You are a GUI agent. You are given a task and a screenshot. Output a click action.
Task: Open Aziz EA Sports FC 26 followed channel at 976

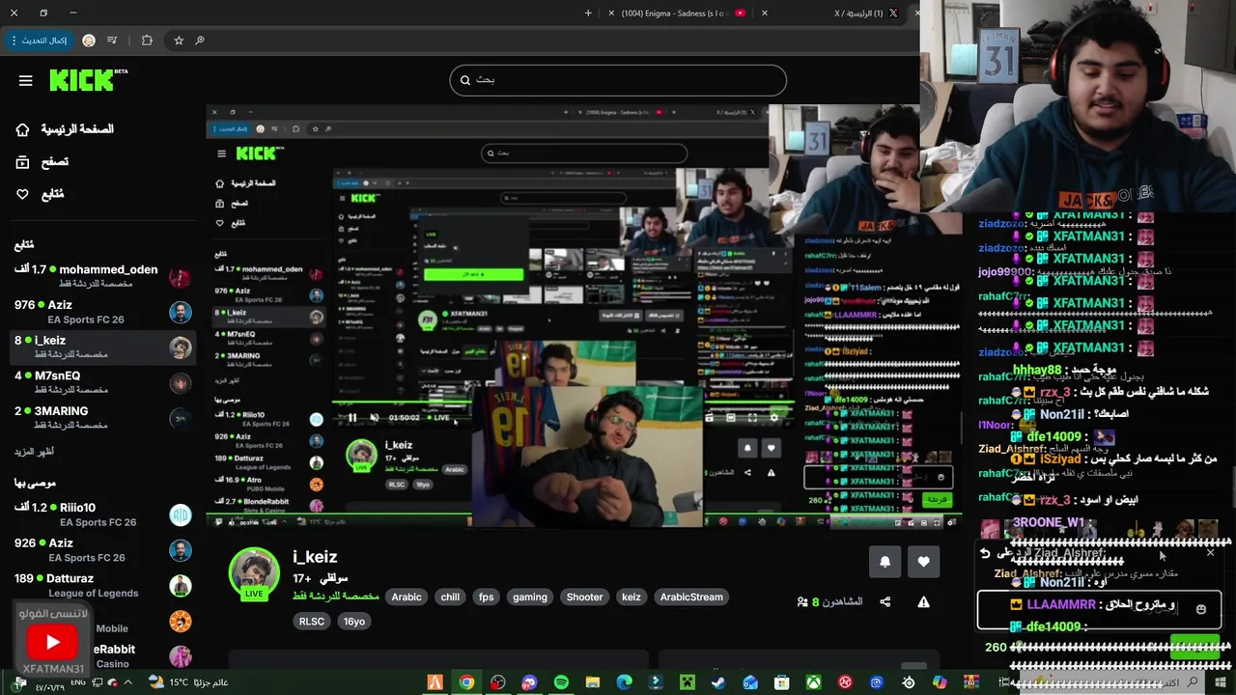101,312
